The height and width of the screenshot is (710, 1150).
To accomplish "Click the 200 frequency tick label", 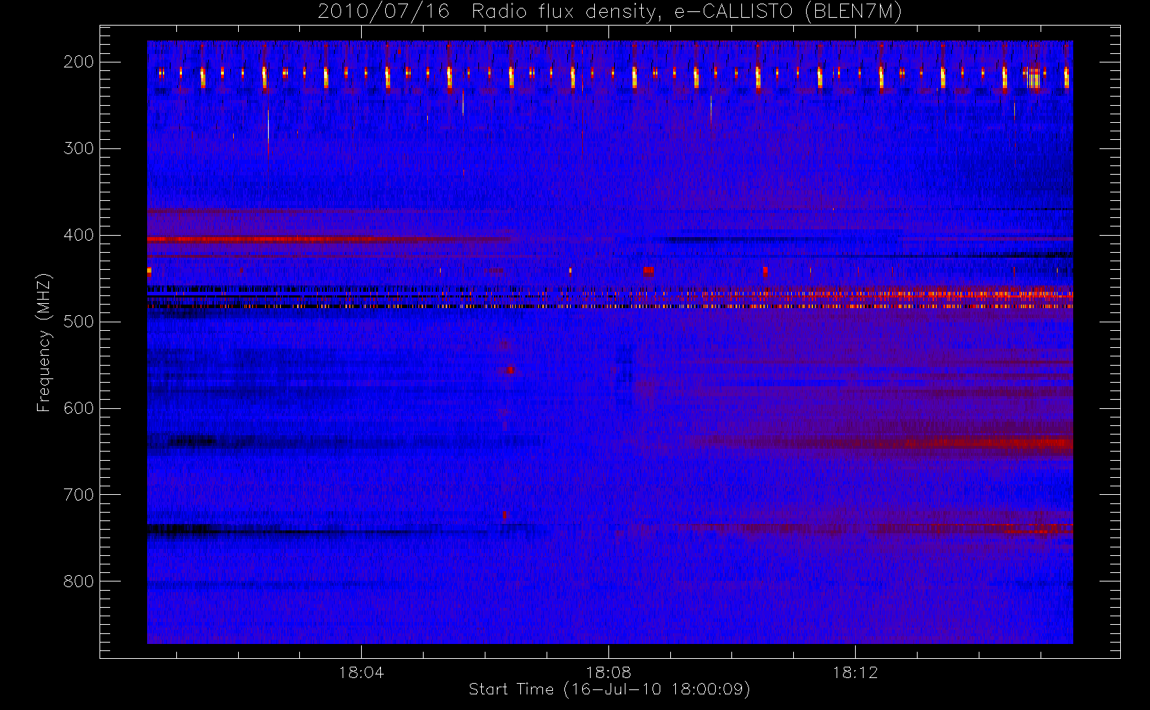I will tap(79, 62).
